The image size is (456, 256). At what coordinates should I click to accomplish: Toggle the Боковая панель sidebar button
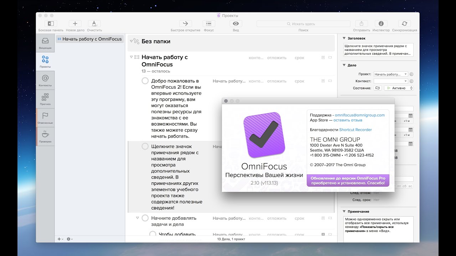pos(51,23)
